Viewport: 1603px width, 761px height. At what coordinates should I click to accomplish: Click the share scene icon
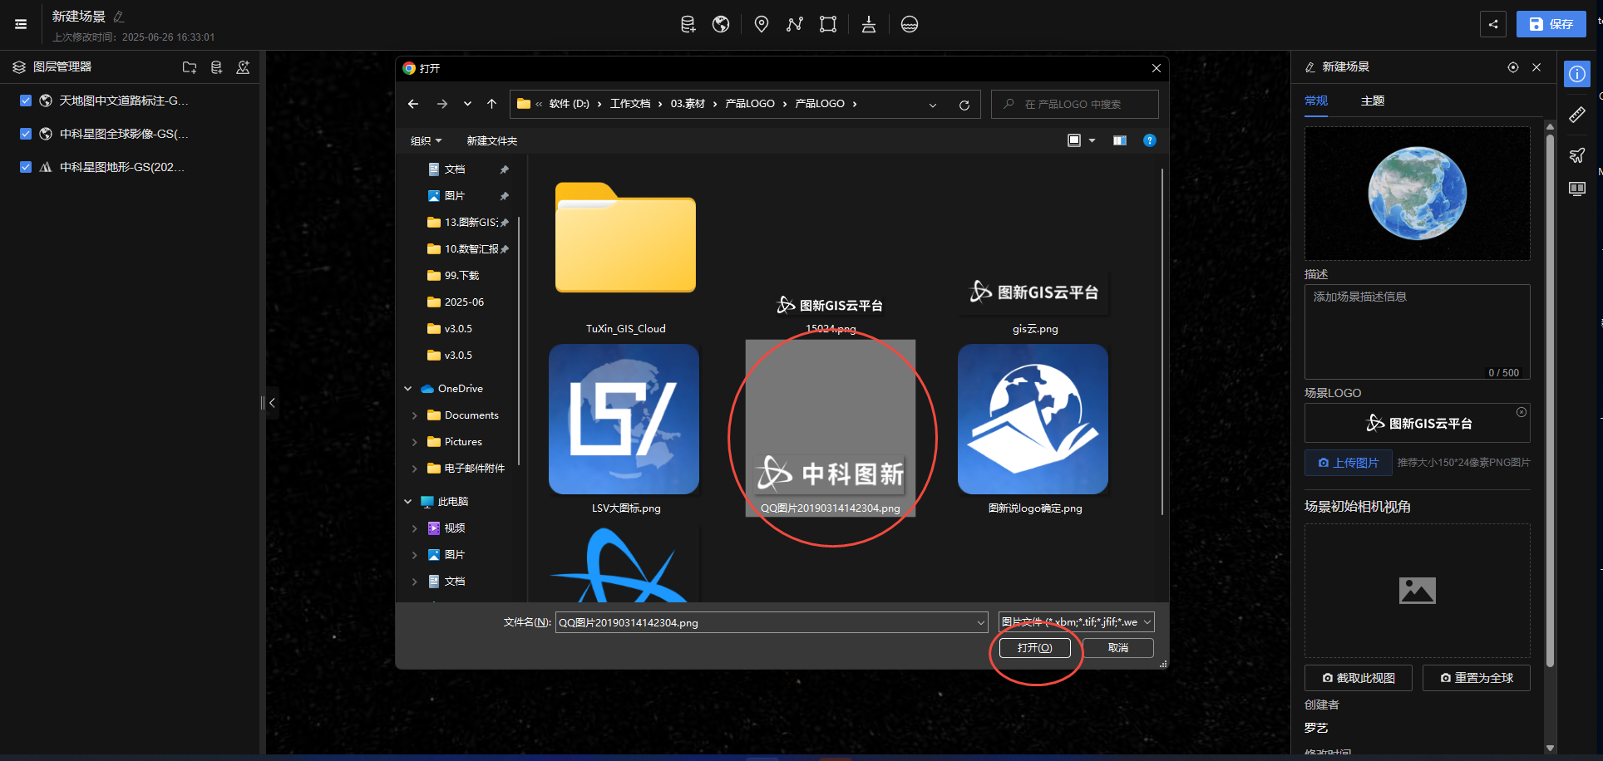1492,24
